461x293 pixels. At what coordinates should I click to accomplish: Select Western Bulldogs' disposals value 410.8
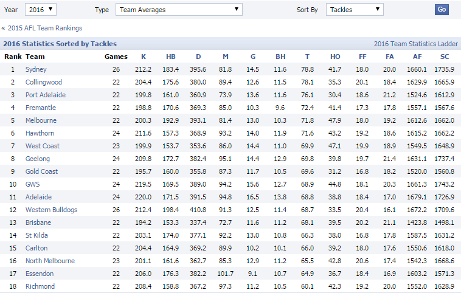[198, 210]
